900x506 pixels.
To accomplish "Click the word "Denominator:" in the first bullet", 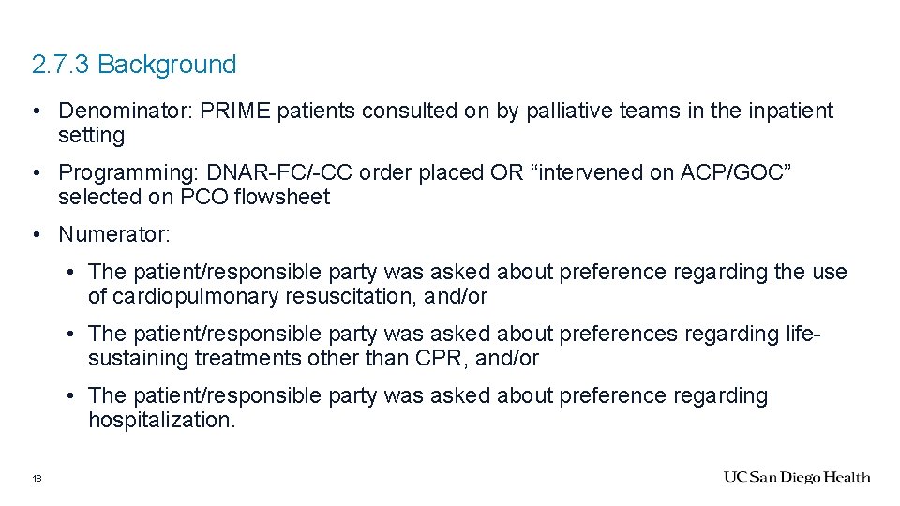I will 121,112.
